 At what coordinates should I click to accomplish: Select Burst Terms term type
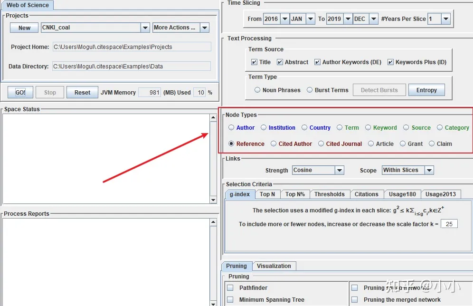click(310, 90)
